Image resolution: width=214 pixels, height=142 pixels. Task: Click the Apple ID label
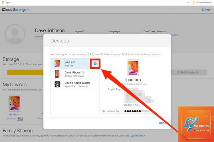coord(80,32)
